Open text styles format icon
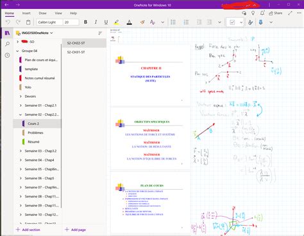 point(153,22)
